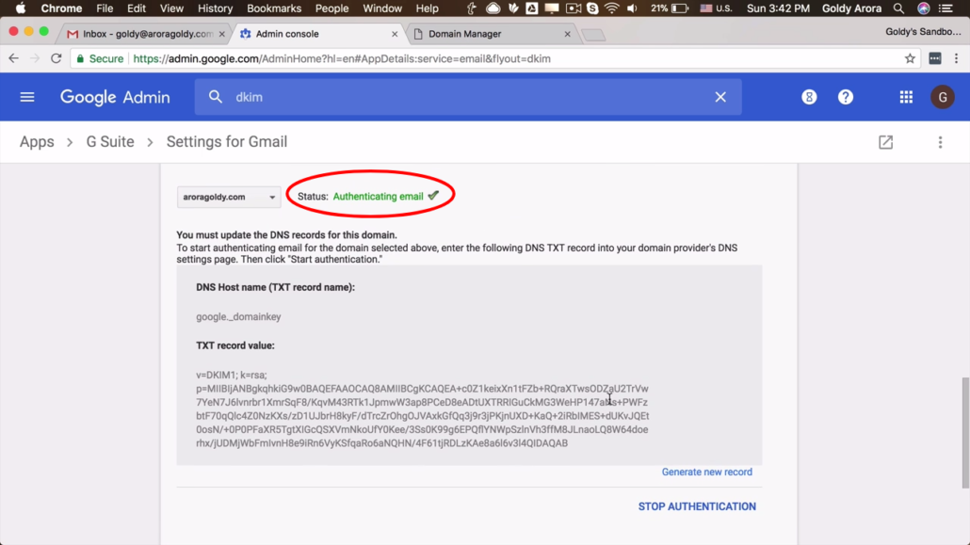Image resolution: width=970 pixels, height=545 pixels.
Task: Expand the aroragoldy.com domain dropdown
Action: tap(229, 197)
